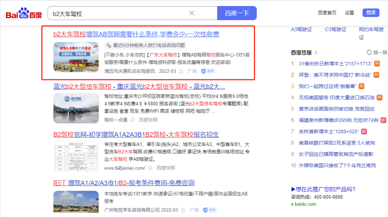This screenshot has height=217, width=388.
Task: Click 新 badge on 福建泉州 hot search
Action: (383, 120)
